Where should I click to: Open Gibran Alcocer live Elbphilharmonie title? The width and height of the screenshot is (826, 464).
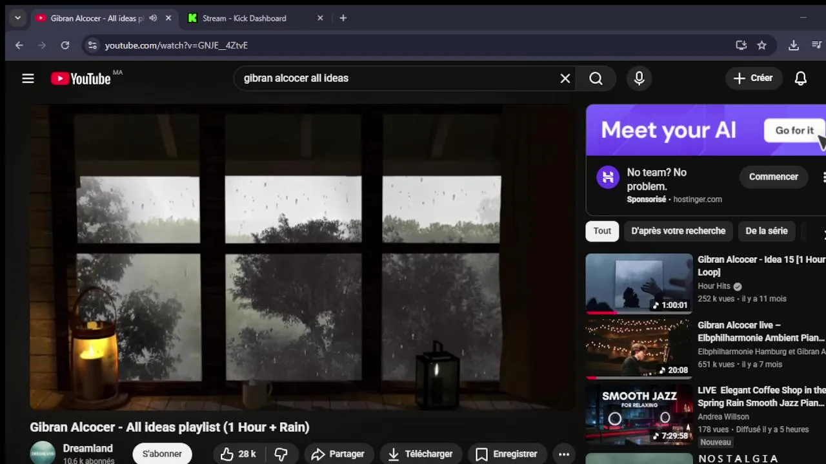761,331
